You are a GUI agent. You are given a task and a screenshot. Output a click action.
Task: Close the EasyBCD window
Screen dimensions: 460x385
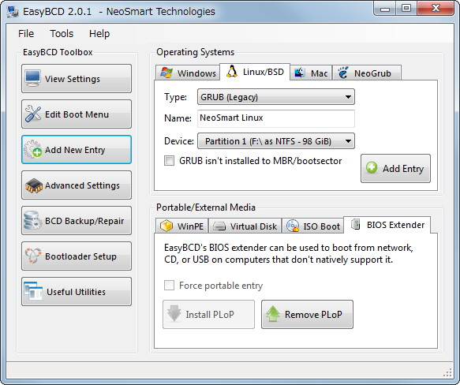[436, 8]
